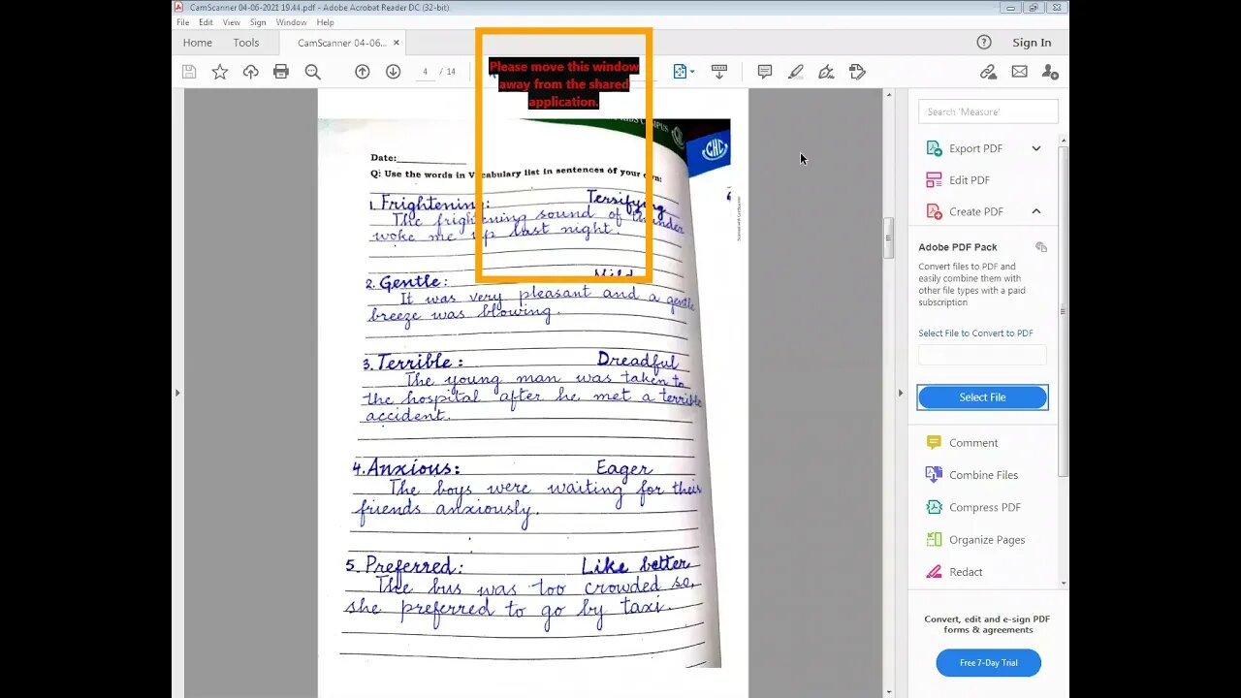Click the Create PDF label

[975, 211]
